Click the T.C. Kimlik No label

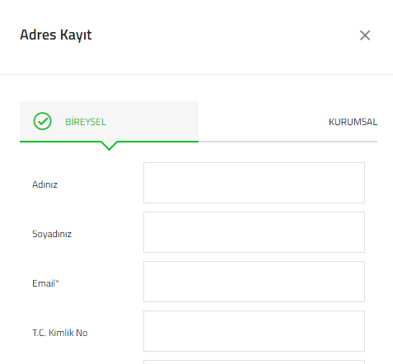pyautogui.click(x=60, y=333)
